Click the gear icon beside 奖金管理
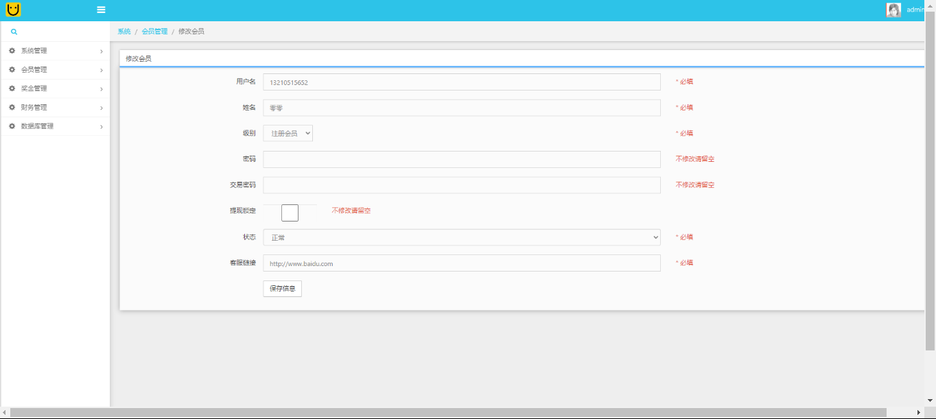936x419 pixels. click(12, 88)
